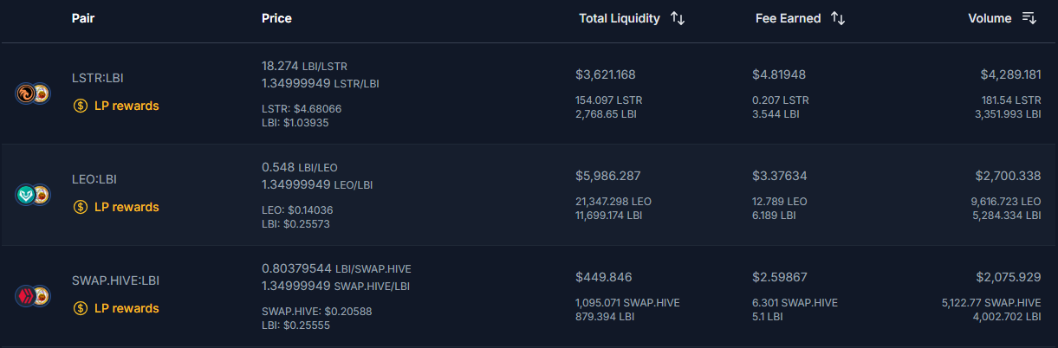Click LP rewards link for LSTR:LBI
This screenshot has height=348, width=1058.
pyautogui.click(x=127, y=106)
